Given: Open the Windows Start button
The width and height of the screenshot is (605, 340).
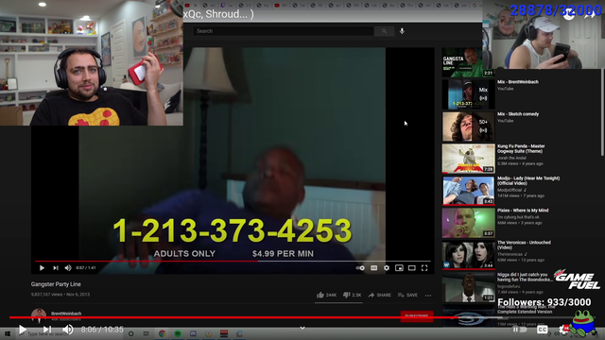Looking at the screenshot, I should pyautogui.click(x=8, y=333).
